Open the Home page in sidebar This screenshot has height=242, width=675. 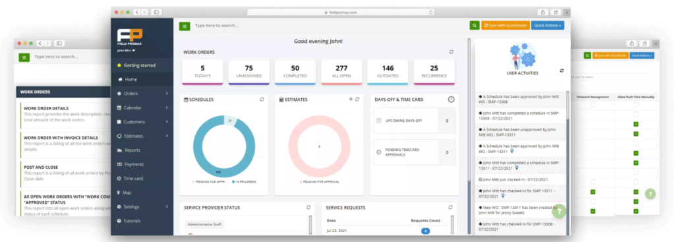pyautogui.click(x=142, y=79)
